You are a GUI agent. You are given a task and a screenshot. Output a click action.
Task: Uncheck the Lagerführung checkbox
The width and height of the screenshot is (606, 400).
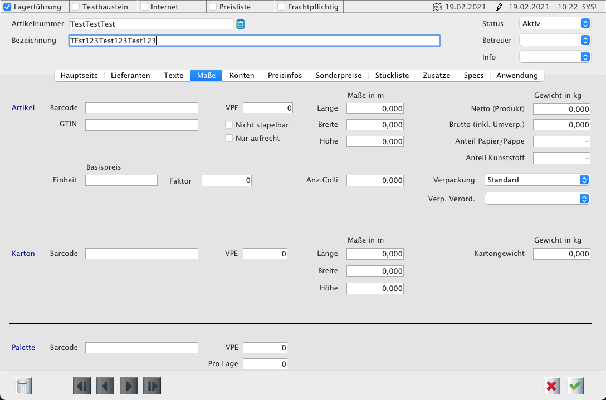(7, 7)
